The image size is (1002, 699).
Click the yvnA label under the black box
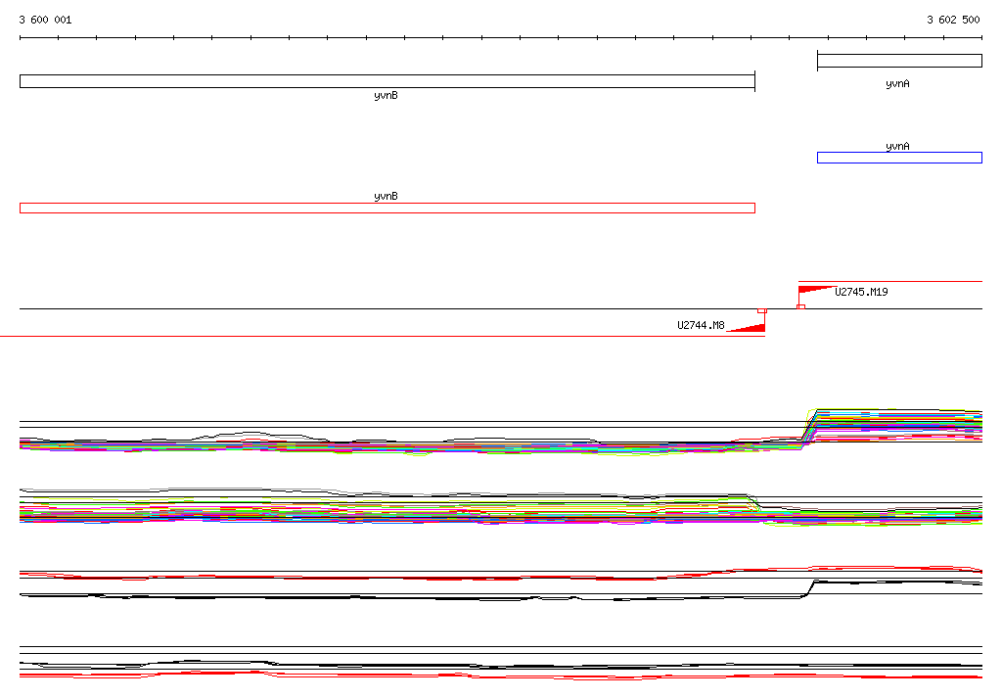click(897, 84)
